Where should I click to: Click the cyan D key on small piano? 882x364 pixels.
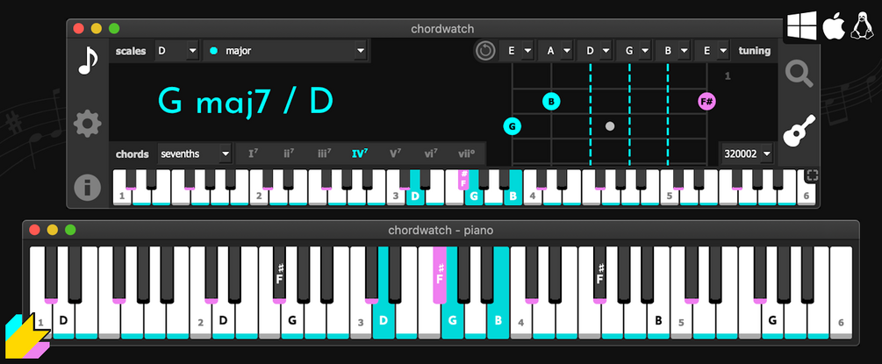click(x=415, y=195)
